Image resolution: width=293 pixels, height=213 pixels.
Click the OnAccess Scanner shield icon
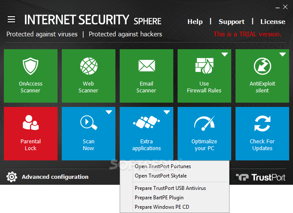[30, 66]
